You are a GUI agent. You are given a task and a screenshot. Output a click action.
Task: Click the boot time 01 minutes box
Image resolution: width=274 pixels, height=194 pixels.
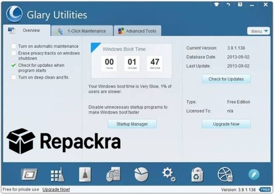(132, 63)
